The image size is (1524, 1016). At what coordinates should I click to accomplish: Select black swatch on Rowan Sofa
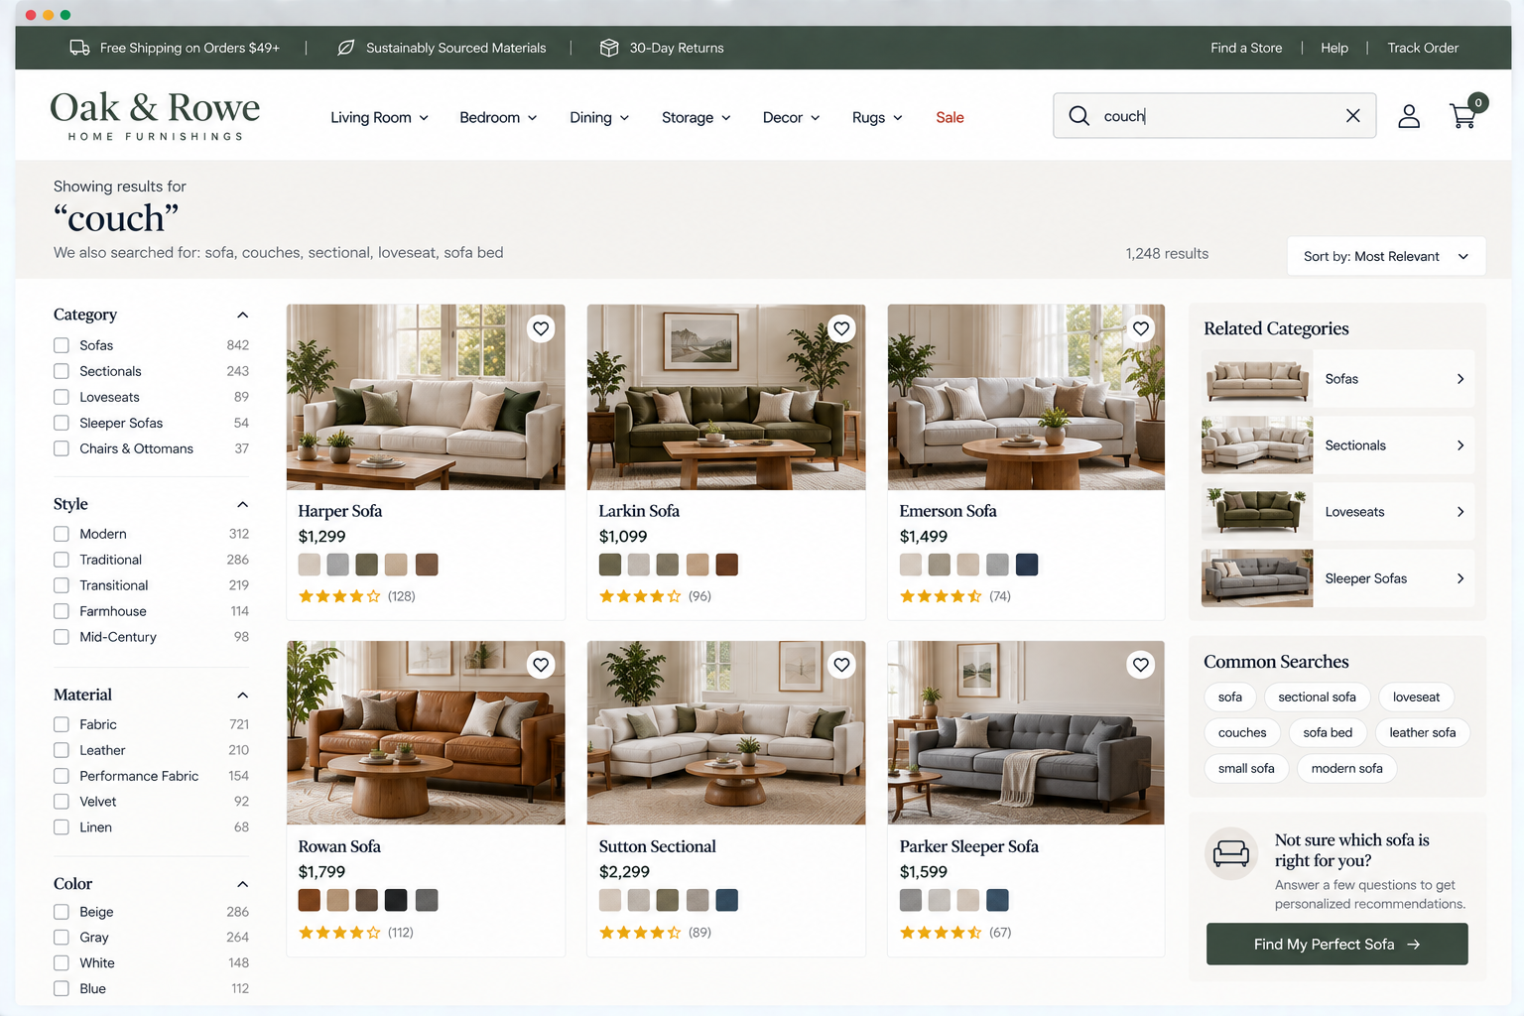tap(396, 901)
